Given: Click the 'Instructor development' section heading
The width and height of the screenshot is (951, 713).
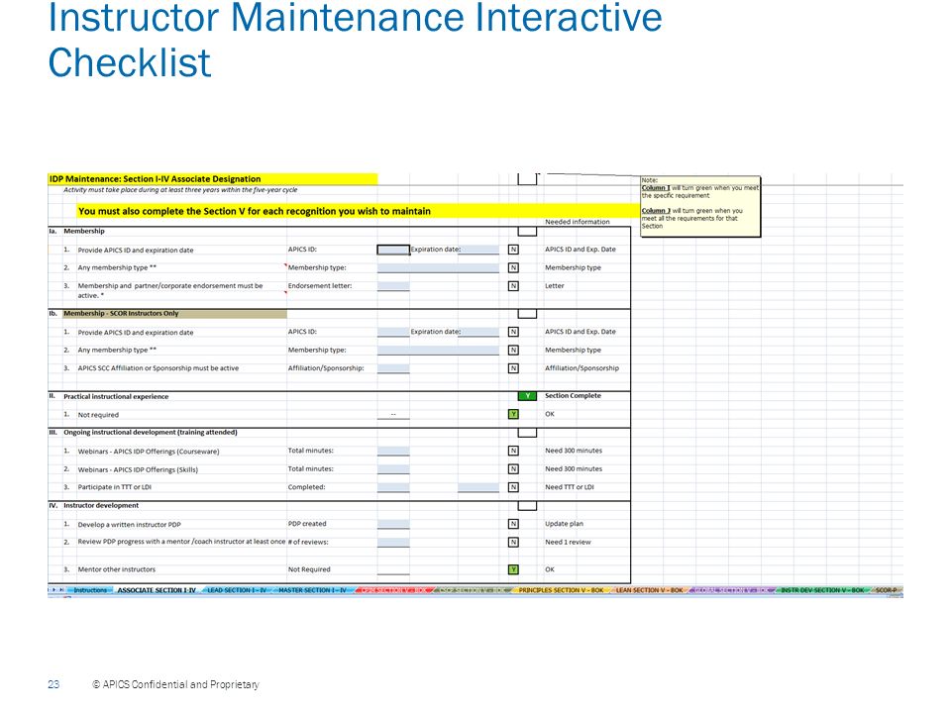Looking at the screenshot, I should click(101, 506).
